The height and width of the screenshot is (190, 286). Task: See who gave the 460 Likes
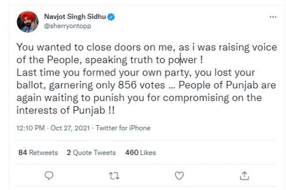point(140,153)
